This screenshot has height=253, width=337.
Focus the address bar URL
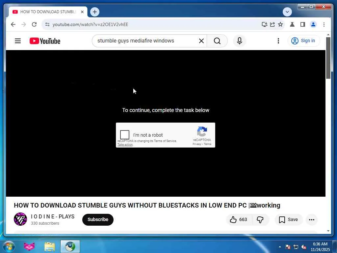(x=90, y=24)
